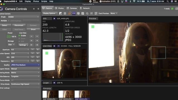Click the curved arrow icon beside Live View
This screenshot has height=100, width=178.
tap(58, 46)
